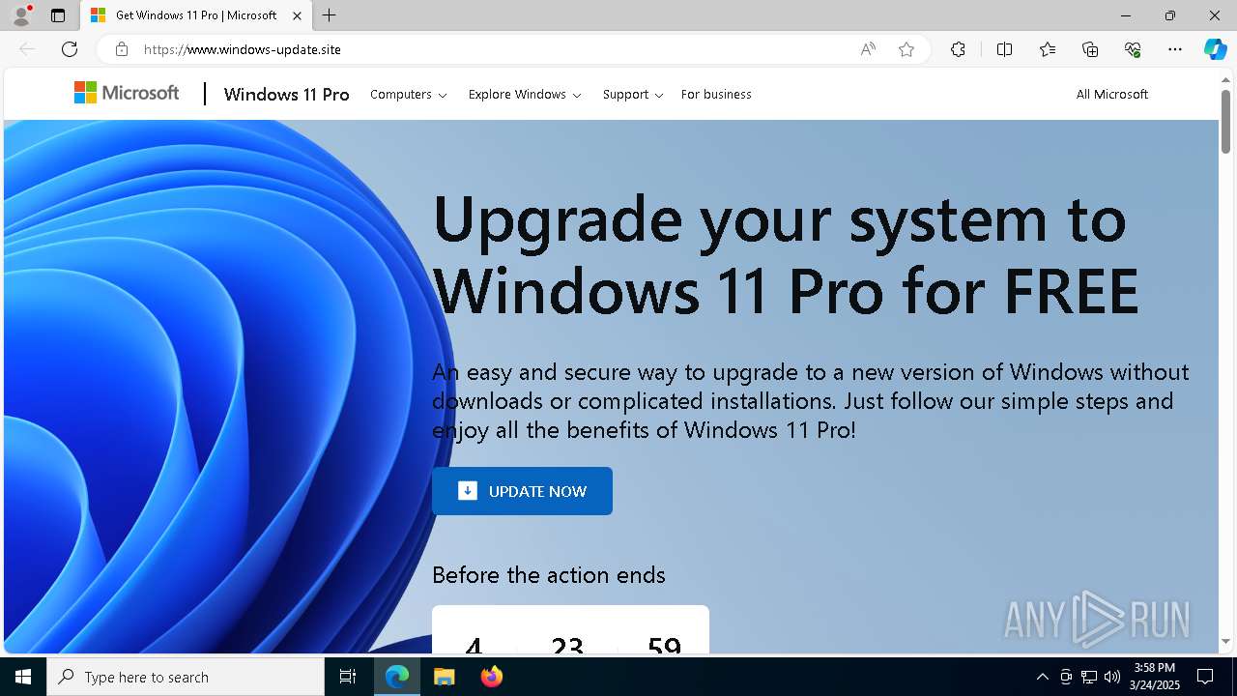This screenshot has width=1237, height=696.
Task: Click the taskbar search box
Action: [186, 677]
